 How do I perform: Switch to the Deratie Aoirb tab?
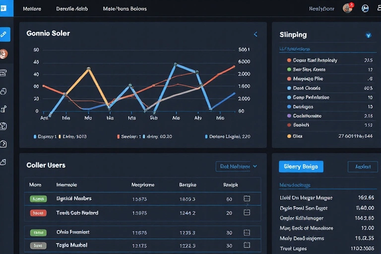coord(72,9)
